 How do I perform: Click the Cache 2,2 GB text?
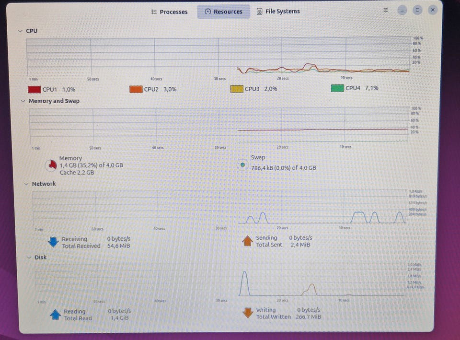point(77,172)
